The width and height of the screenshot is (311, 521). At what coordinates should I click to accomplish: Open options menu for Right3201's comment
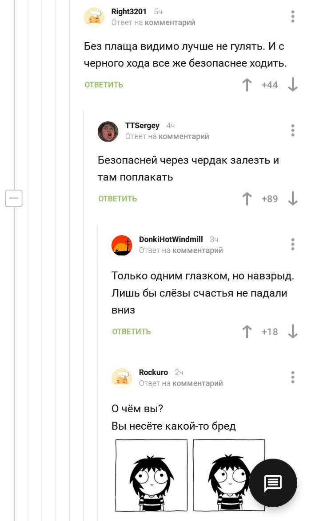tap(293, 16)
